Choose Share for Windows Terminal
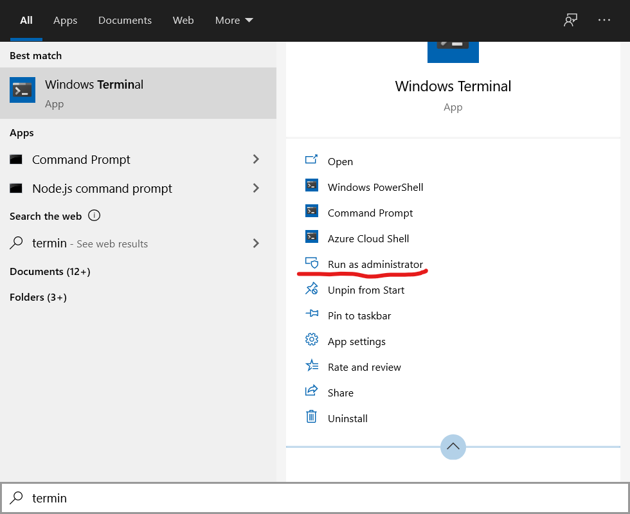 340,393
